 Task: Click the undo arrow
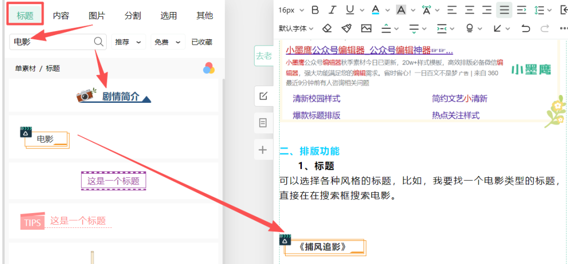coord(525,28)
